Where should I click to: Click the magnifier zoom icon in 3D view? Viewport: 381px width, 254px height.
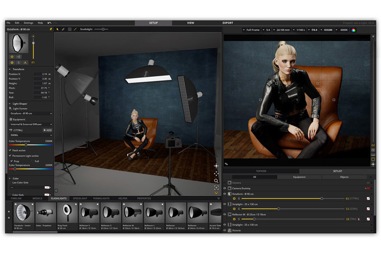pyautogui.click(x=216, y=181)
